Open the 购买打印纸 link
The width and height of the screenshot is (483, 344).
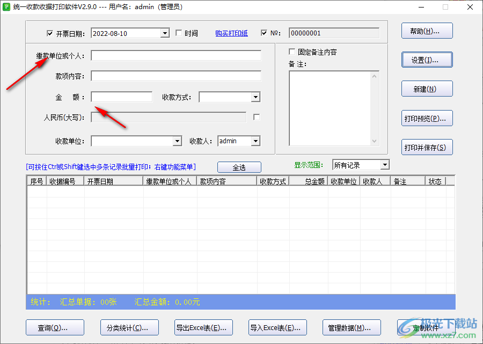click(x=231, y=33)
